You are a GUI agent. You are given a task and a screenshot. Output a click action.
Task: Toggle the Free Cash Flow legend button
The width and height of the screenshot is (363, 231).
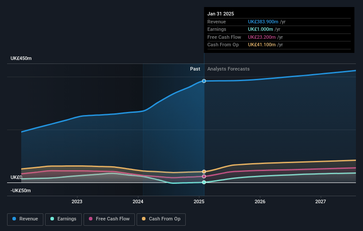click(109, 219)
